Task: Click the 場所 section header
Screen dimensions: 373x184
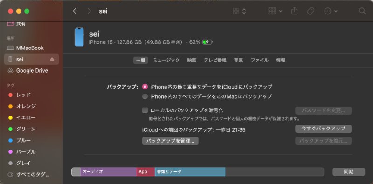Action: (10, 38)
